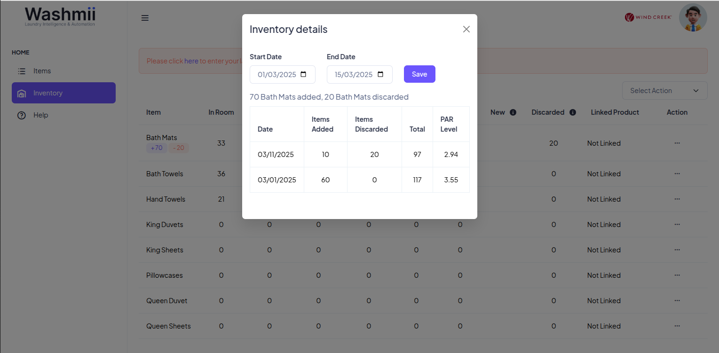Click the Start Date input field
The image size is (719, 353).
(277, 74)
